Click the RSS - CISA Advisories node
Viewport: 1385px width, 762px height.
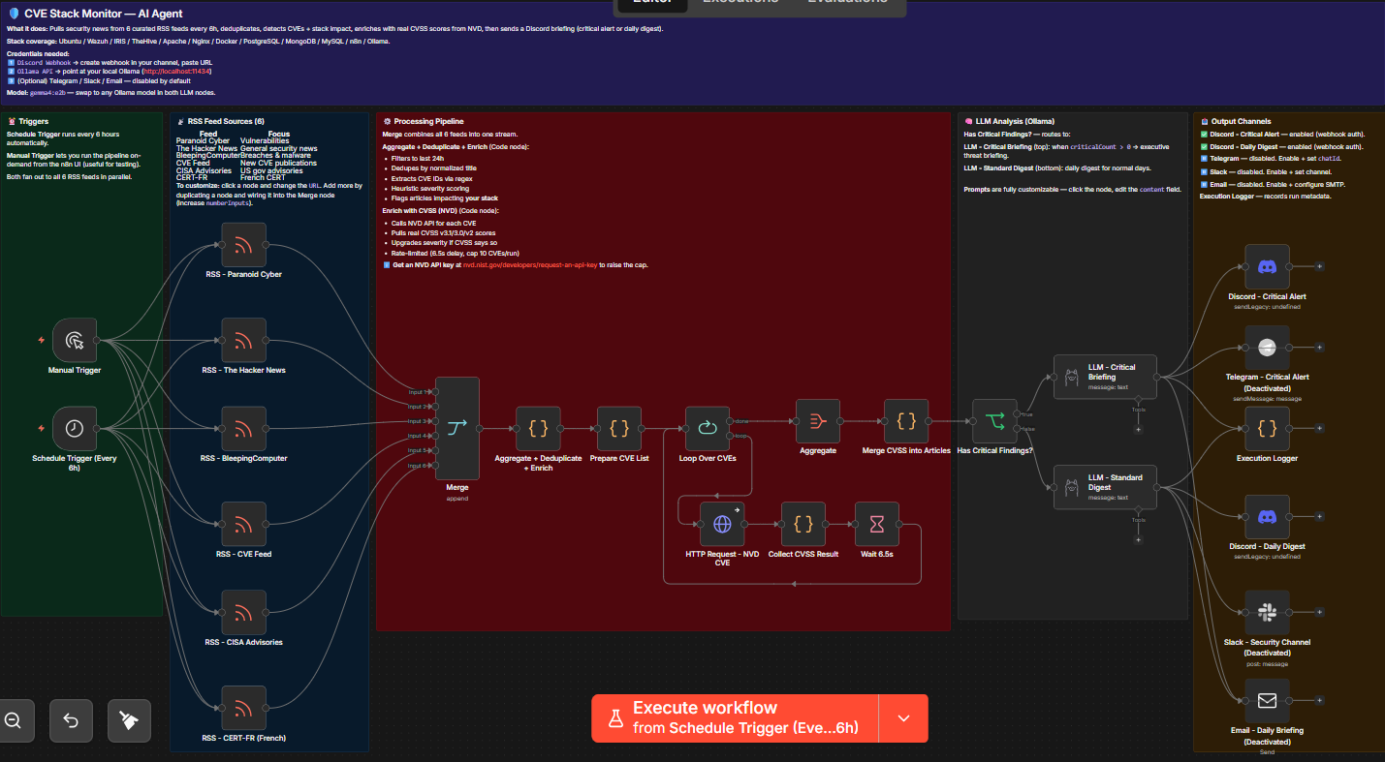tap(243, 612)
